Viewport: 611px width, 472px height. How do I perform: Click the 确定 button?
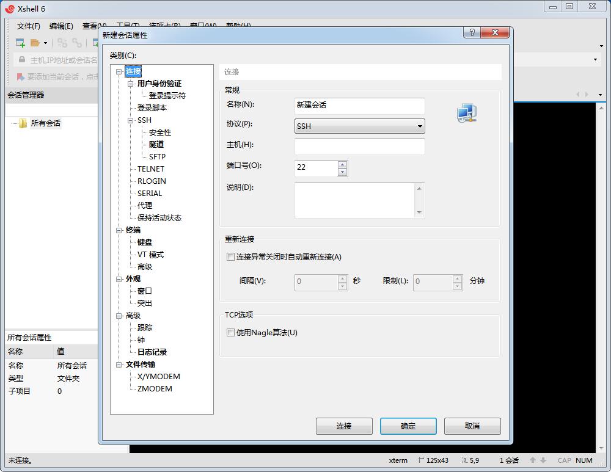[408, 426]
